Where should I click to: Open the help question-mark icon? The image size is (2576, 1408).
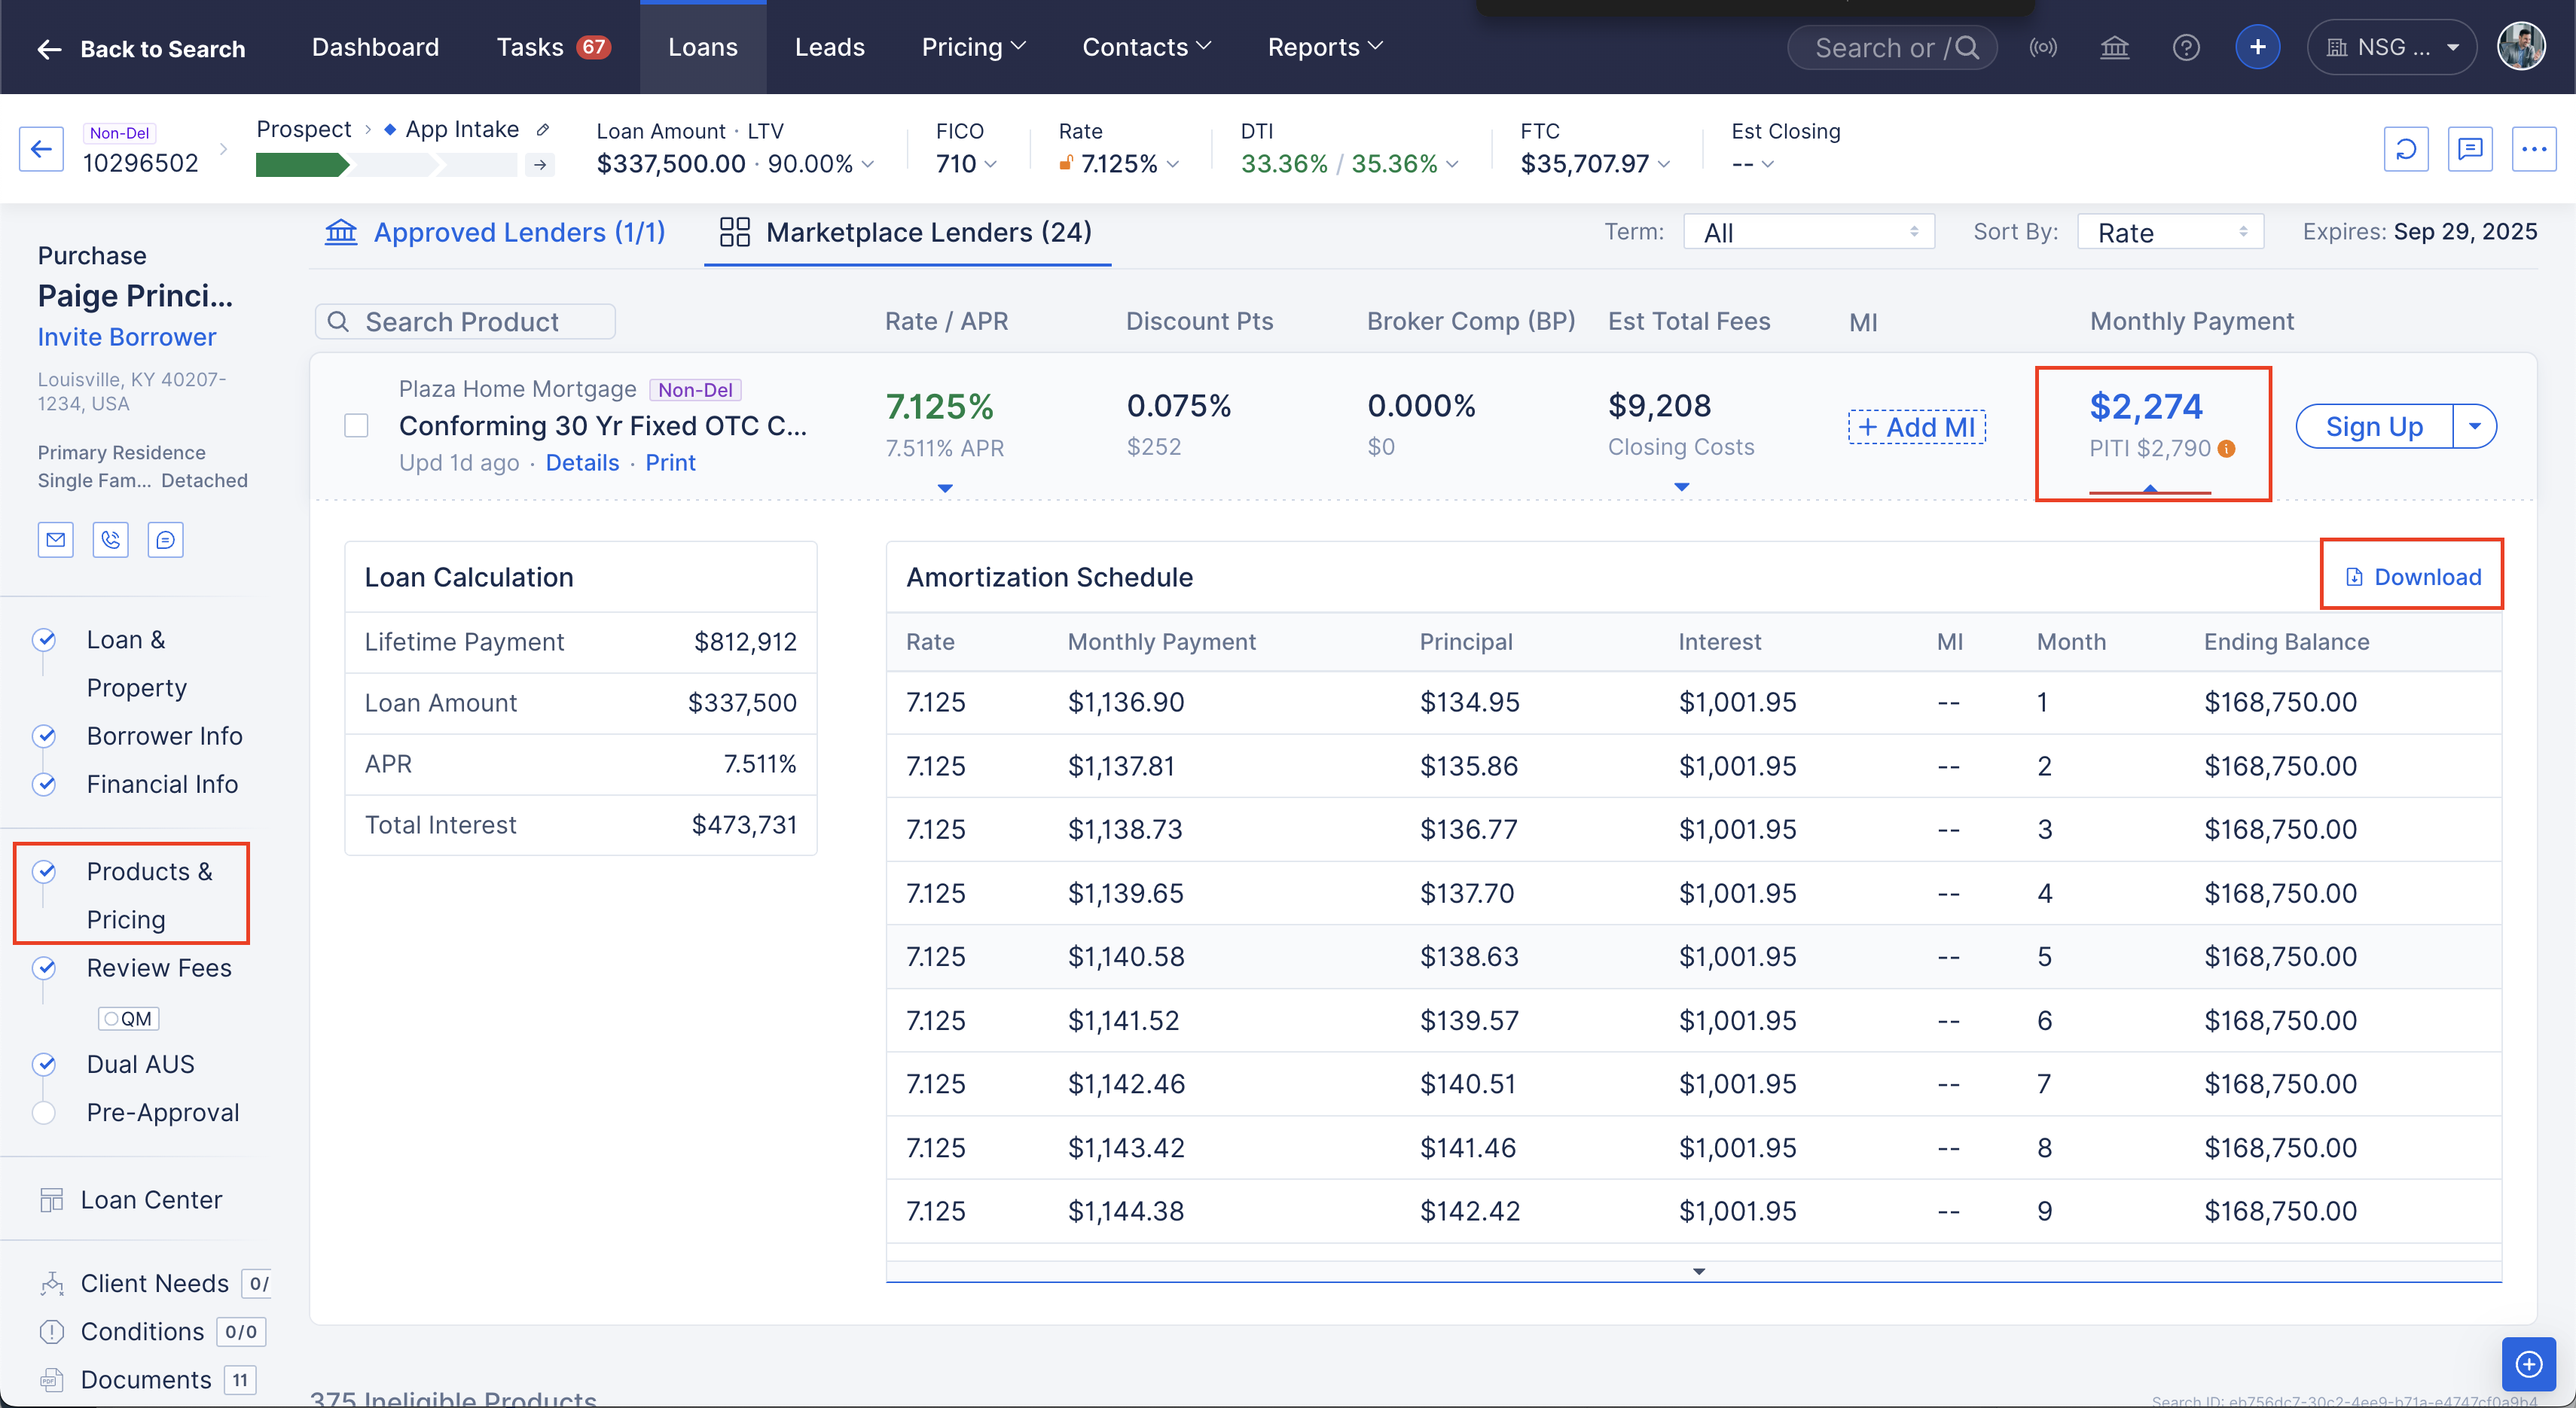2186,46
